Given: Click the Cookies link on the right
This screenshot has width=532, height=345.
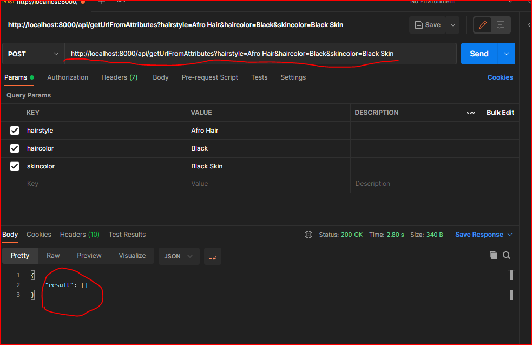Looking at the screenshot, I should 500,77.
